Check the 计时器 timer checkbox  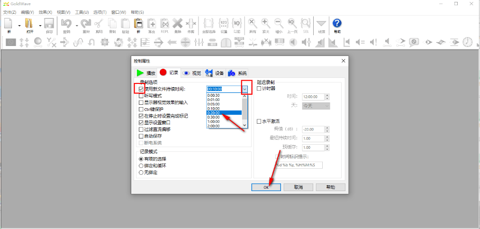[x=259, y=88]
